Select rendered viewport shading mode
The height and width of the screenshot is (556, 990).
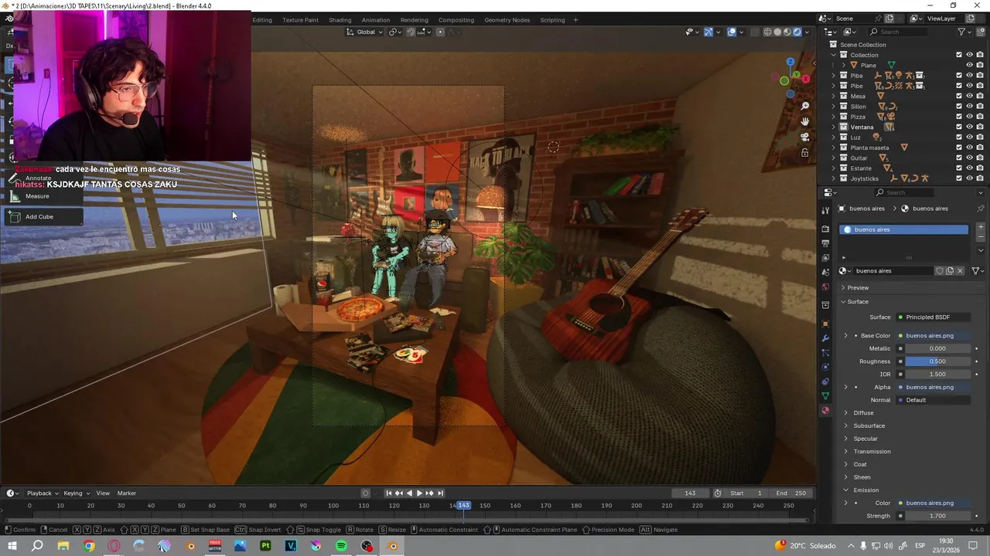(797, 32)
